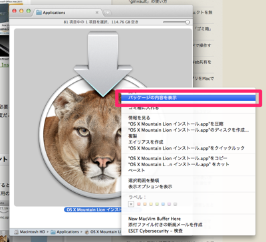Select 添付ファイル付きの新規メールを作成 menu entry

[165, 225]
